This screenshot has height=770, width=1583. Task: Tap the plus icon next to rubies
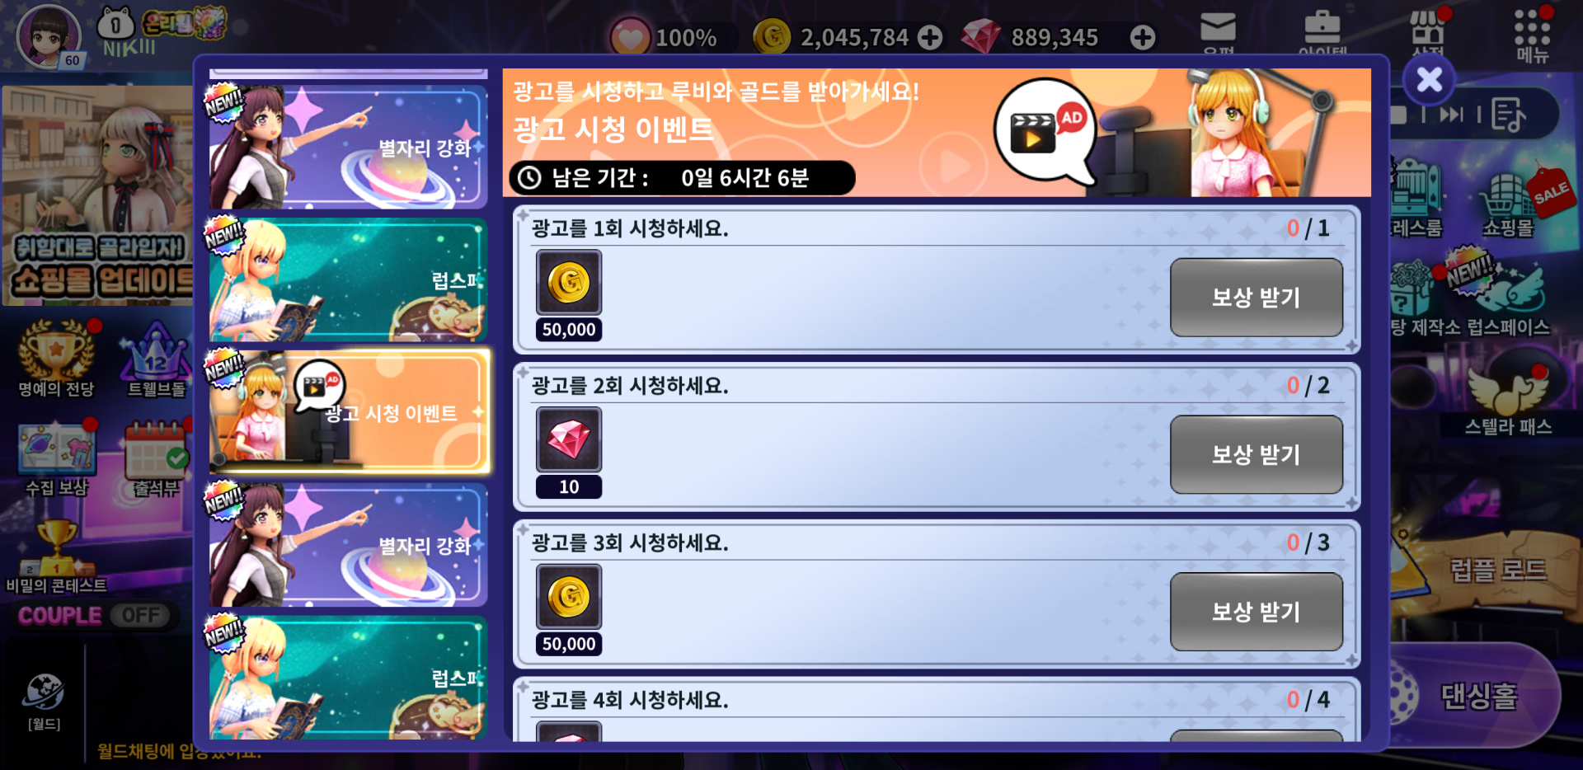[1143, 37]
